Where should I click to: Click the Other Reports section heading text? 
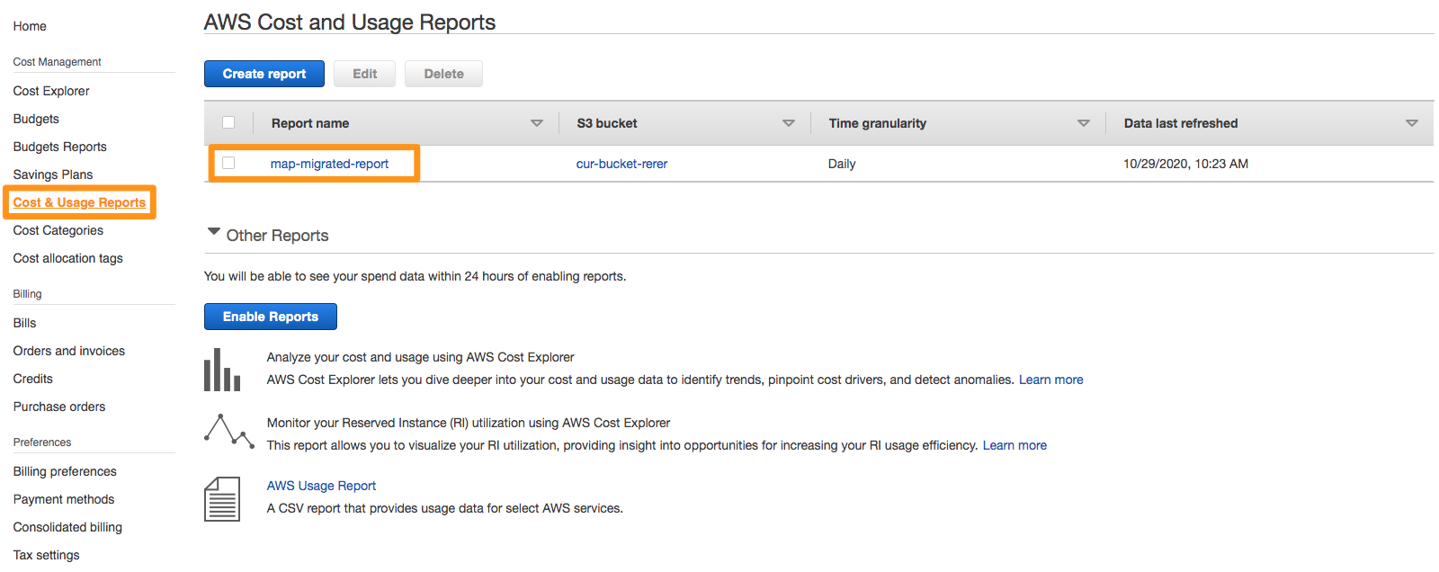pos(277,236)
